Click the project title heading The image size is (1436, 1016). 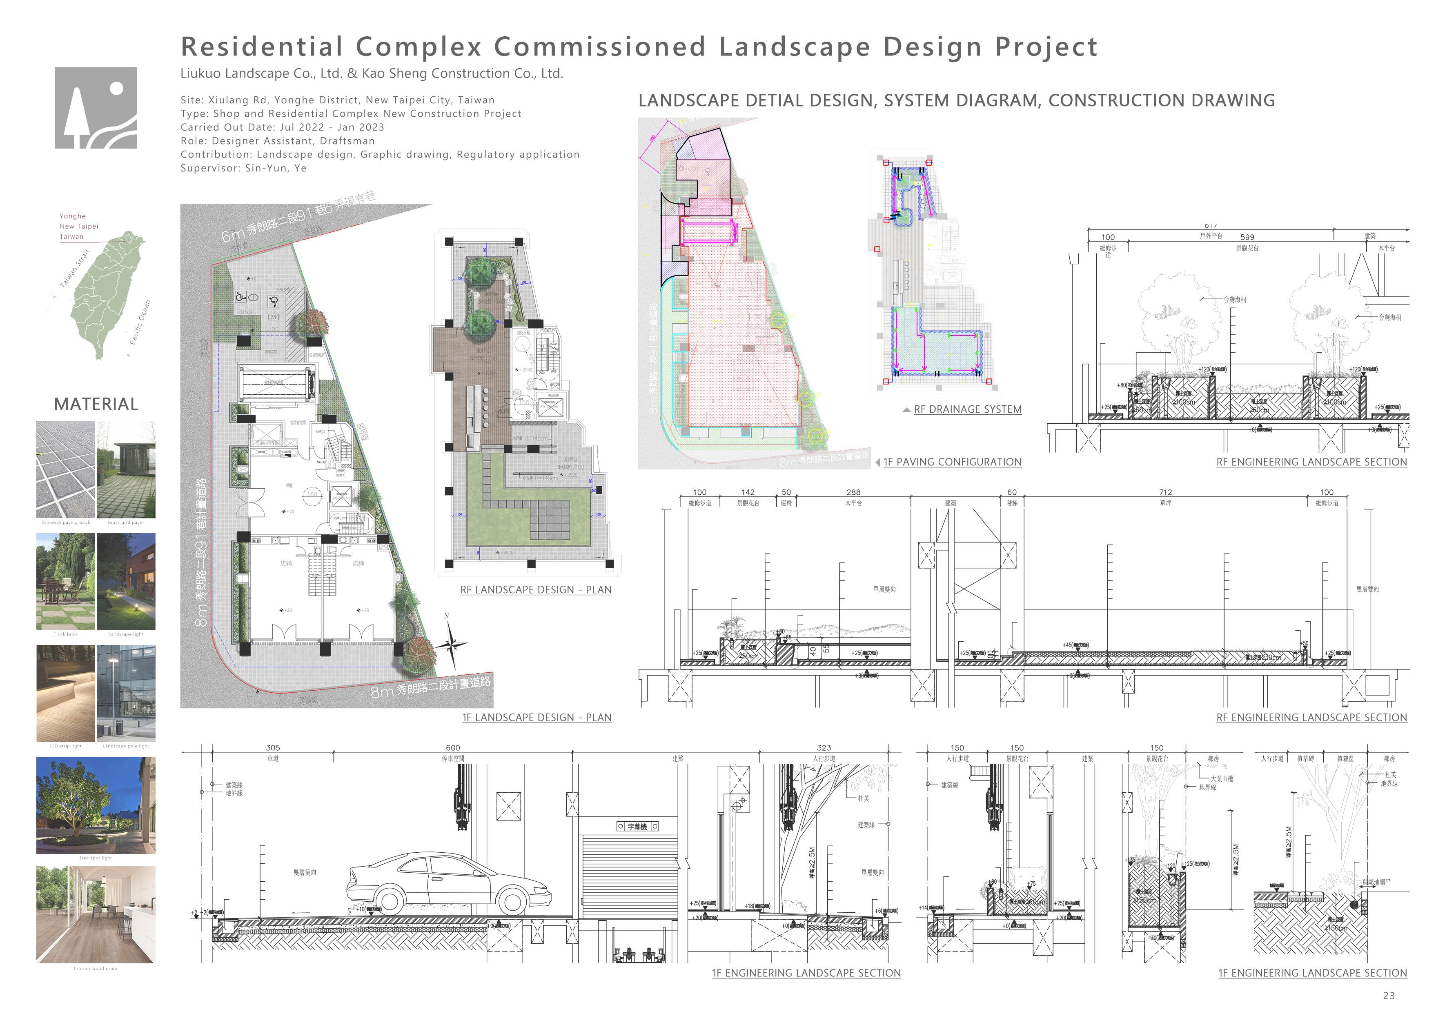[x=639, y=47]
